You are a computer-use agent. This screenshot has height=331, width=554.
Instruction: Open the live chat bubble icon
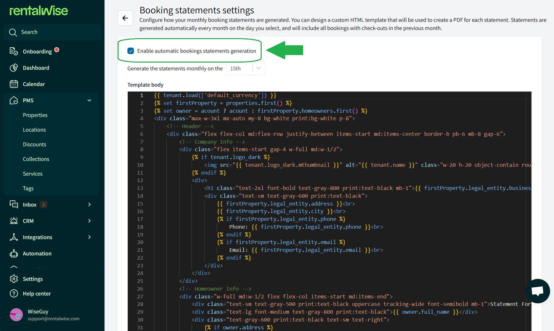pyautogui.click(x=537, y=291)
